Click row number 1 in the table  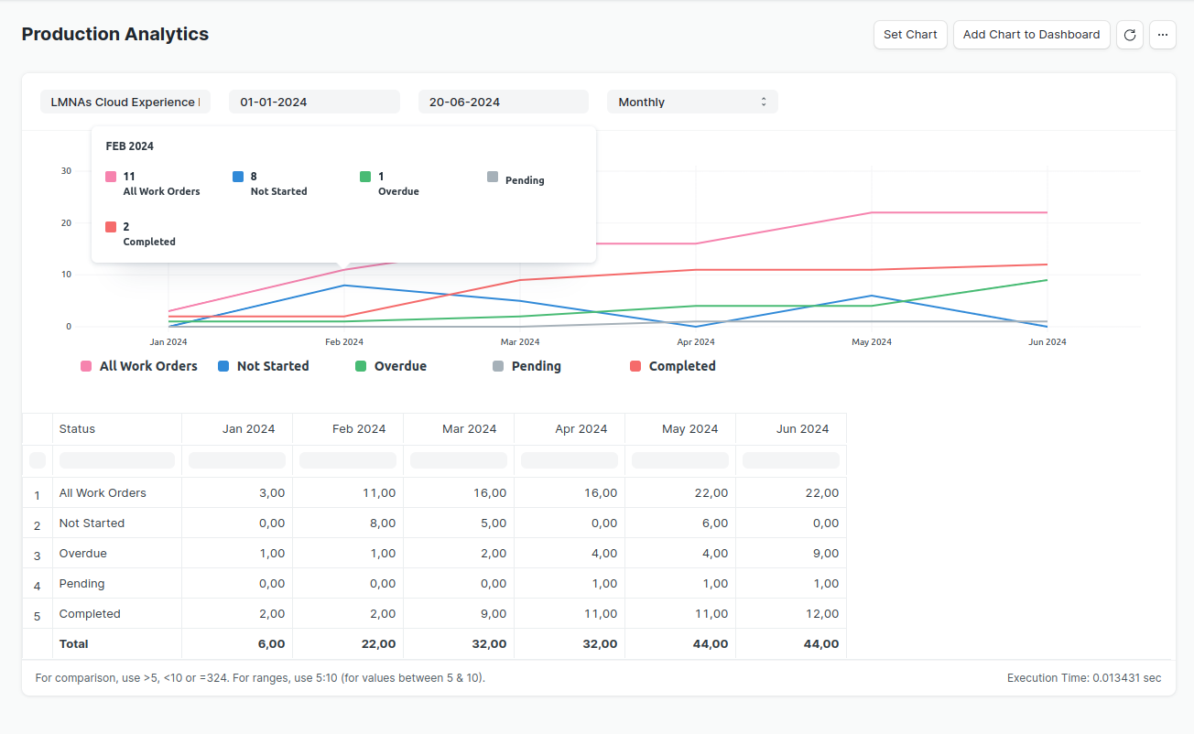point(38,495)
